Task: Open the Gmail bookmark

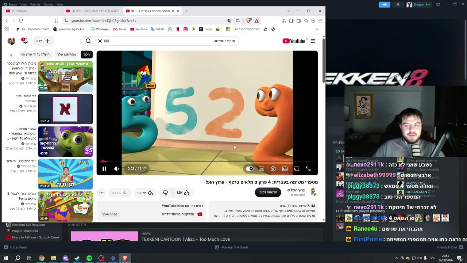Action: 120,29
